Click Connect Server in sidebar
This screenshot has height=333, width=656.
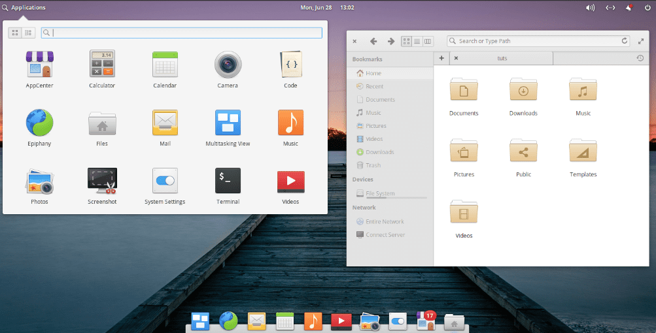pos(390,235)
